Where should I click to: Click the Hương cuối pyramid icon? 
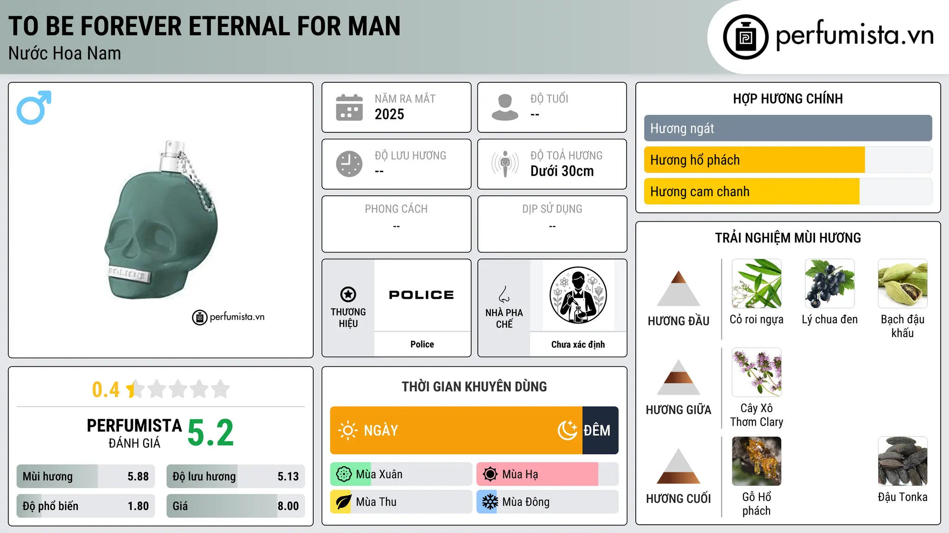[678, 466]
